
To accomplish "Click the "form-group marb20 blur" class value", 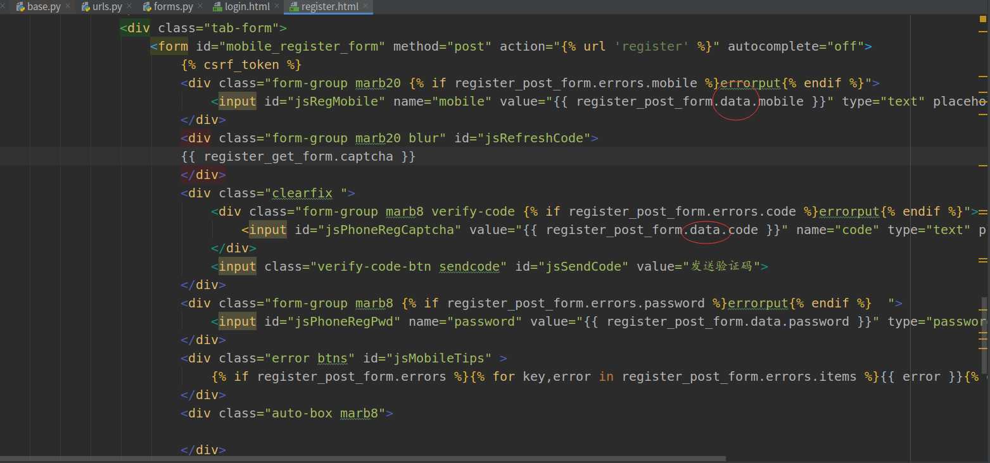I will 355,138.
